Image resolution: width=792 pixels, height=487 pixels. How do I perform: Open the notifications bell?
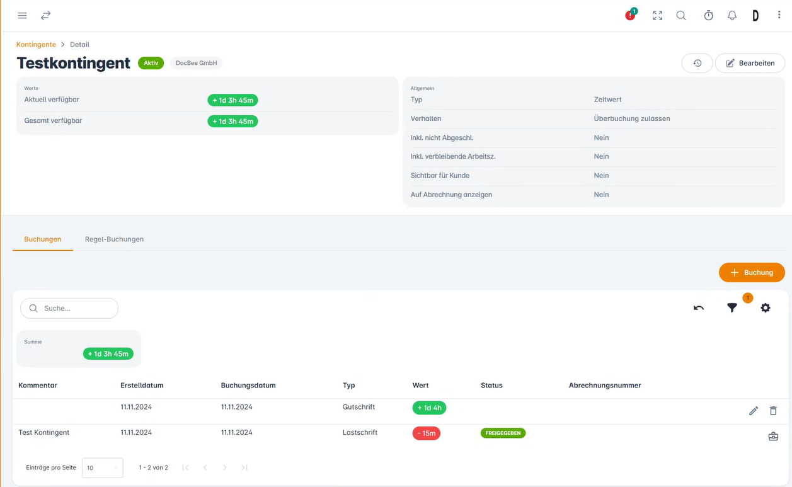[732, 16]
